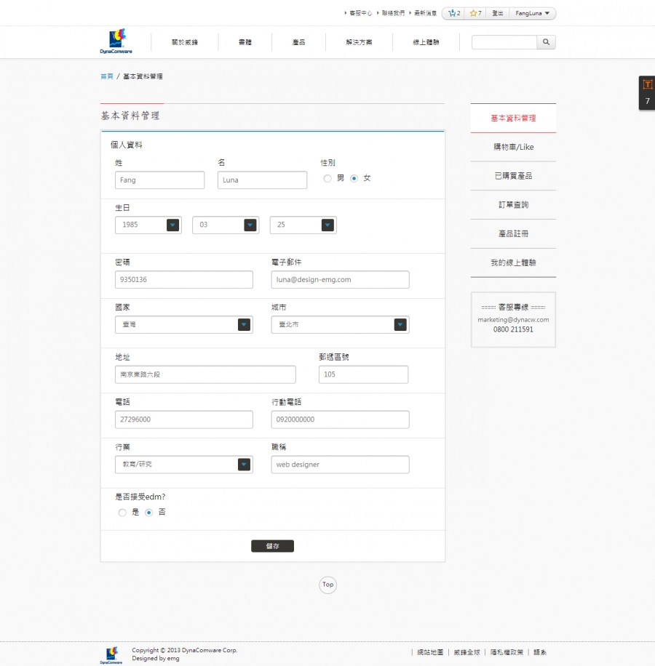Image resolution: width=655 pixels, height=666 pixels.
Task: Click the 電子郵件 email input field
Action: tap(340, 280)
